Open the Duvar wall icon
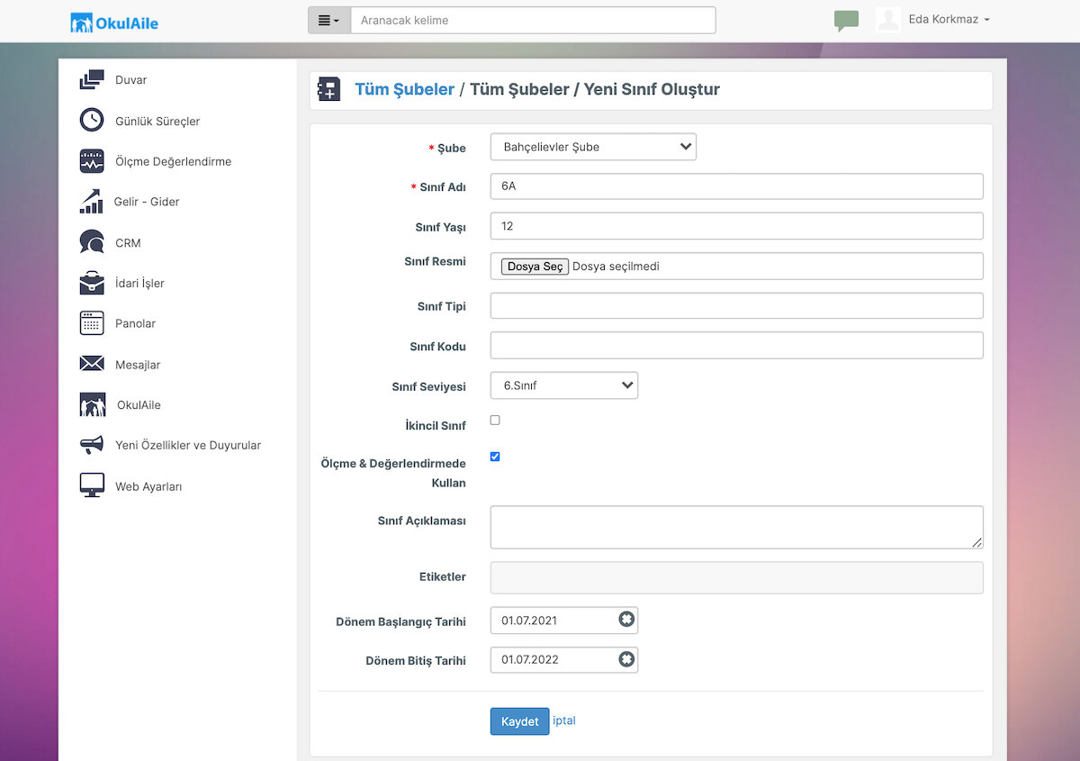Viewport: 1080px width, 761px height. coord(92,80)
